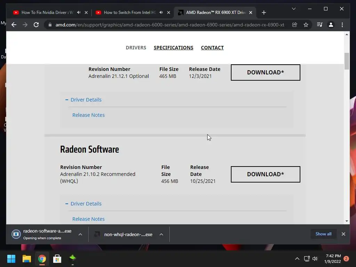Open Release Notes for Adrenalin 21.10.2
Viewport: 356px width, 267px height.
89,219
